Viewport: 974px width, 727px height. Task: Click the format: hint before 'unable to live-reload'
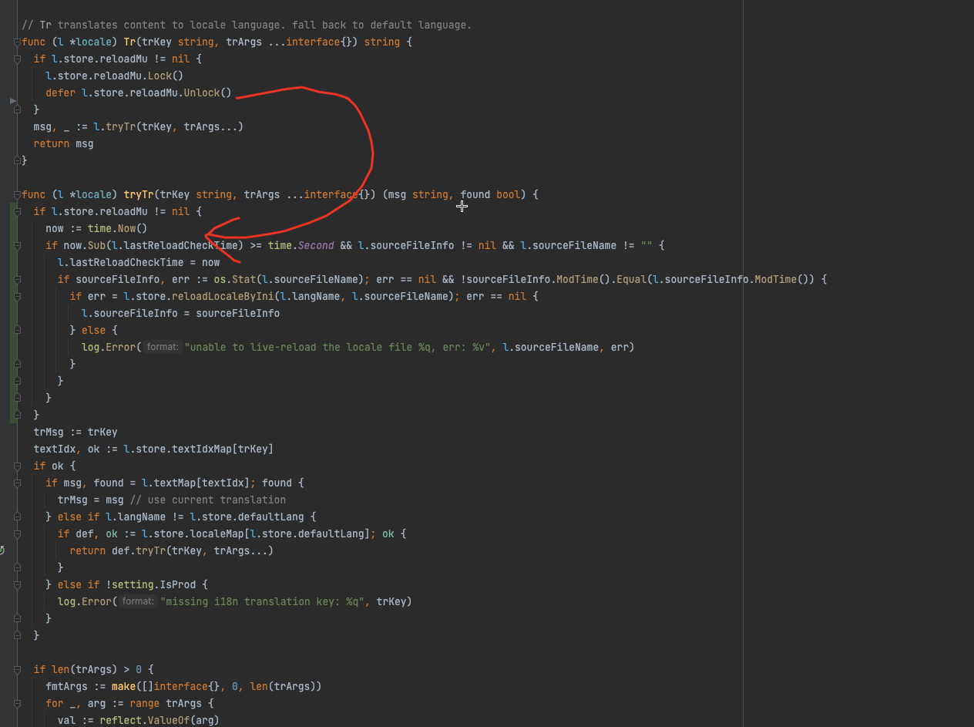163,347
